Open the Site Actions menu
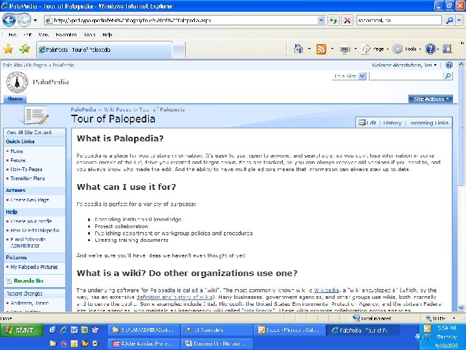The width and height of the screenshot is (466, 350). pyautogui.click(x=430, y=99)
